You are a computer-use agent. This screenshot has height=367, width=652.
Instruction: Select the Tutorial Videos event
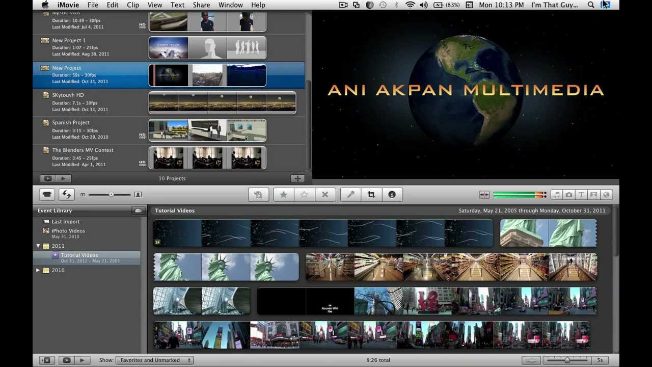pyautogui.click(x=87, y=257)
